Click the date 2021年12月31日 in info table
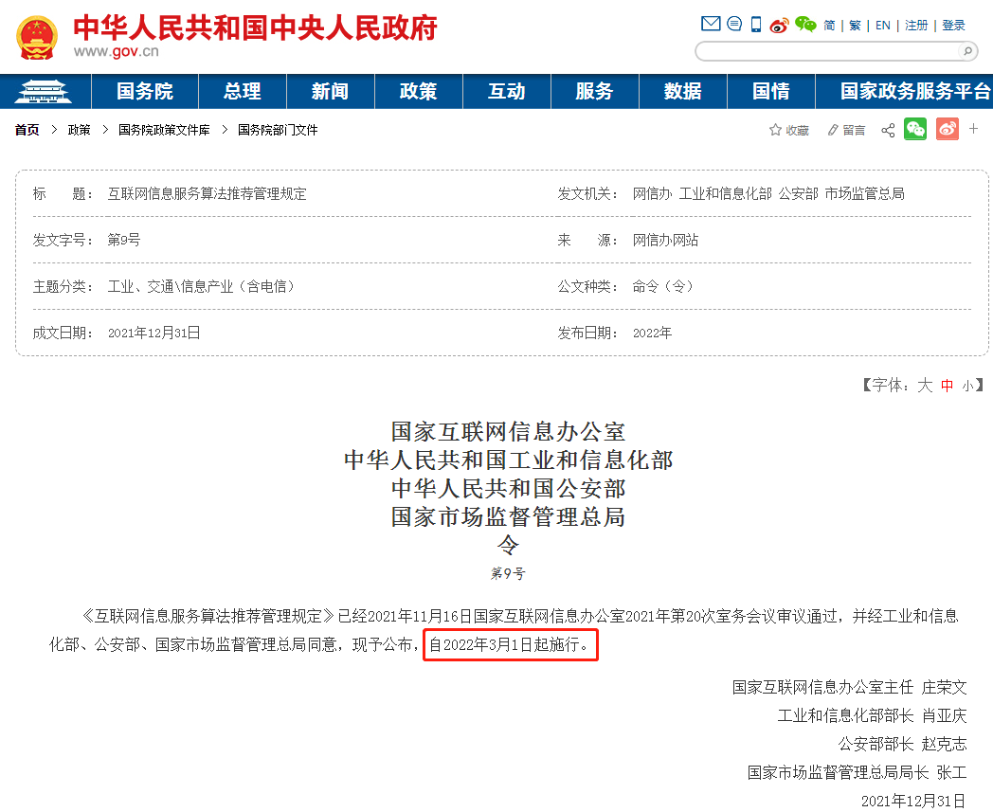993x812 pixels. pos(153,334)
